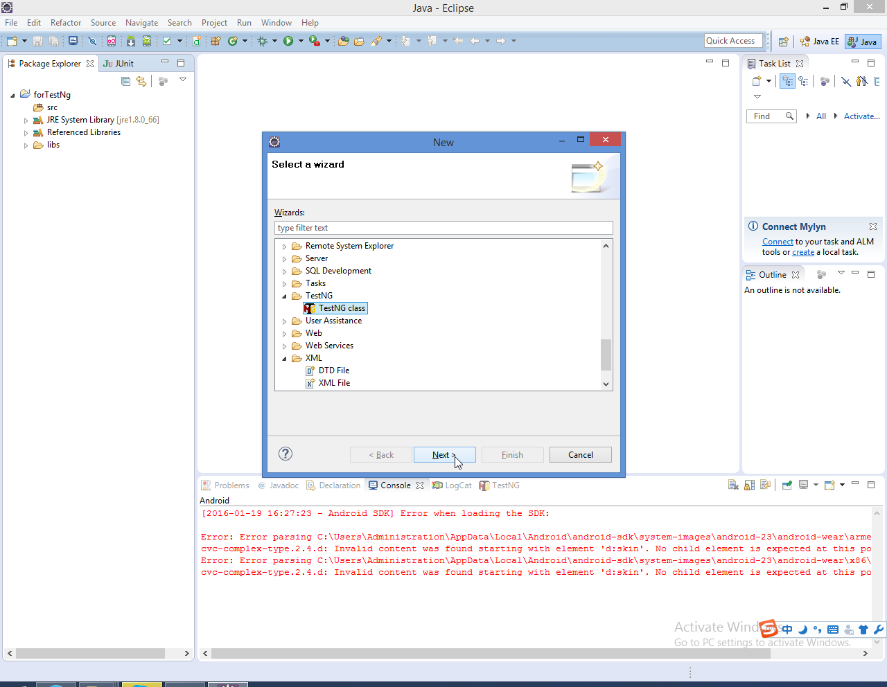Screen dimensions: 887x687
Task: Open the Run button dropdown arrow
Action: pos(301,42)
